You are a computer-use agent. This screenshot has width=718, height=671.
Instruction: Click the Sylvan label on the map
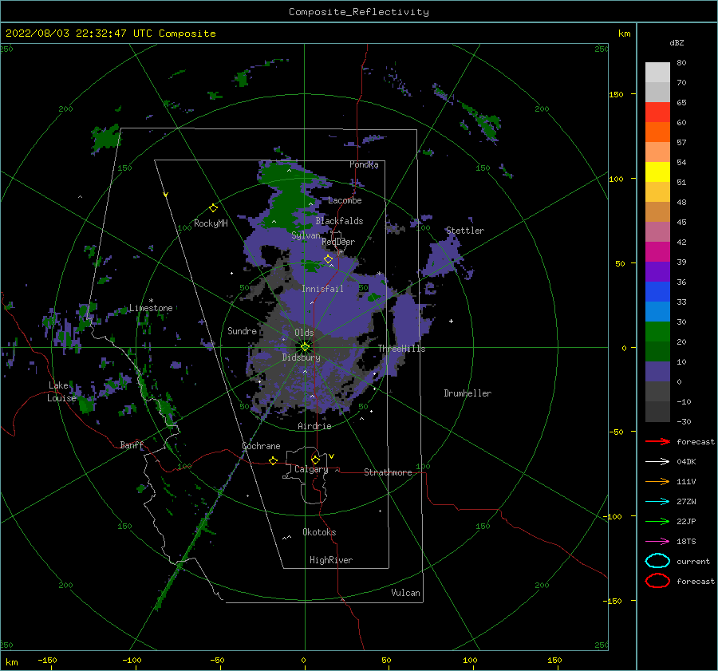coord(306,235)
